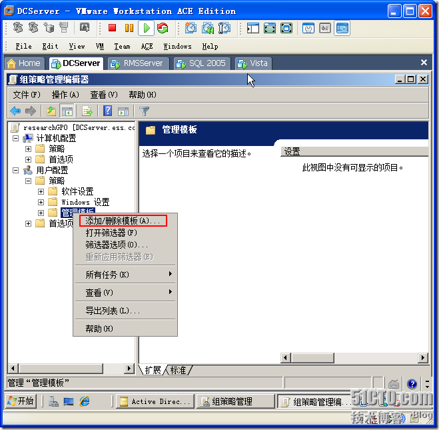Viewport: 439px width, 430px height.
Task: Switch to VMware full screen icon
Action: (x=270, y=28)
